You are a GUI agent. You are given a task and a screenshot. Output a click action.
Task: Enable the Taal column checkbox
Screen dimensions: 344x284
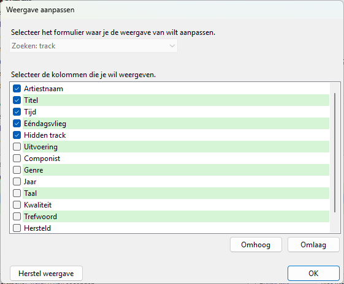17,193
